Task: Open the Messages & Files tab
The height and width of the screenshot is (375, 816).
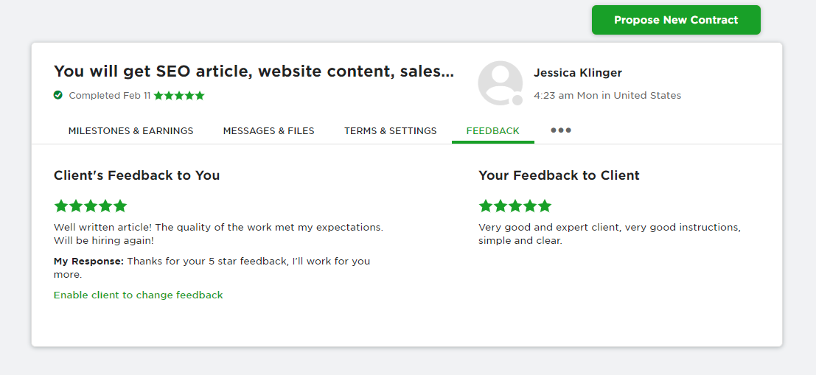Action: point(268,131)
